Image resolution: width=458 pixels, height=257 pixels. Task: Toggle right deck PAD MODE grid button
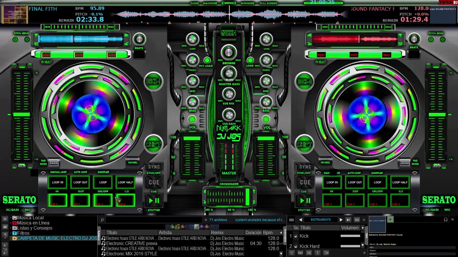coord(405,163)
